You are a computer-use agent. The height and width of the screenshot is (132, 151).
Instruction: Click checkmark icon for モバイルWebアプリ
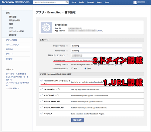(41, 95)
